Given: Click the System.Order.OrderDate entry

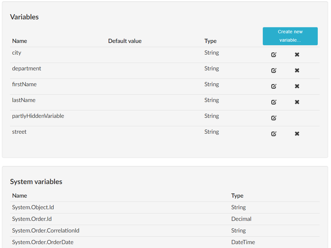Looking at the screenshot, I should click(43, 242).
